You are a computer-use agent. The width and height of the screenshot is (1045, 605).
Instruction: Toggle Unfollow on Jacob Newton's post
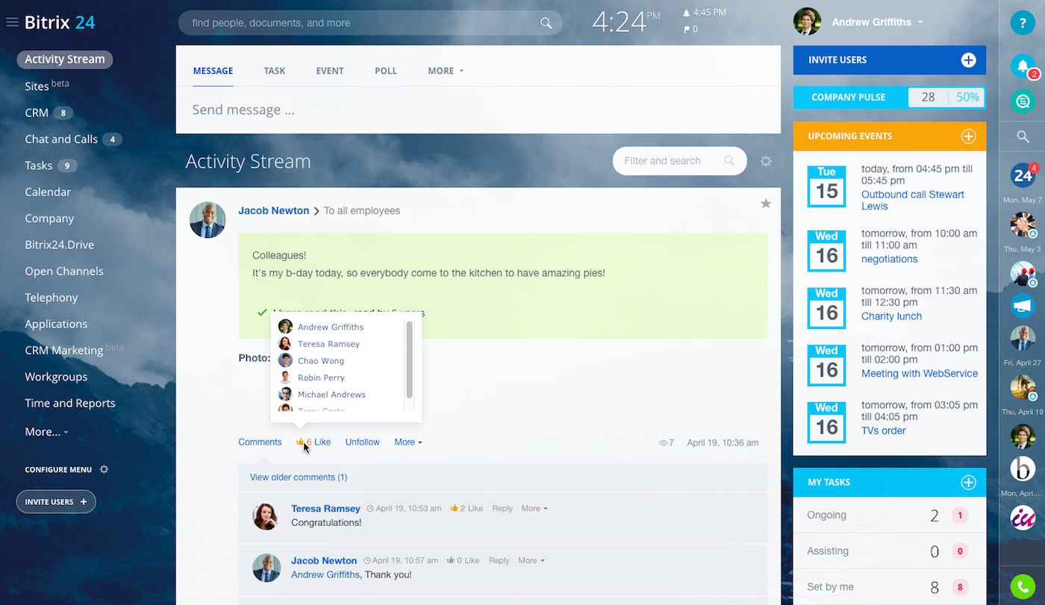(362, 442)
